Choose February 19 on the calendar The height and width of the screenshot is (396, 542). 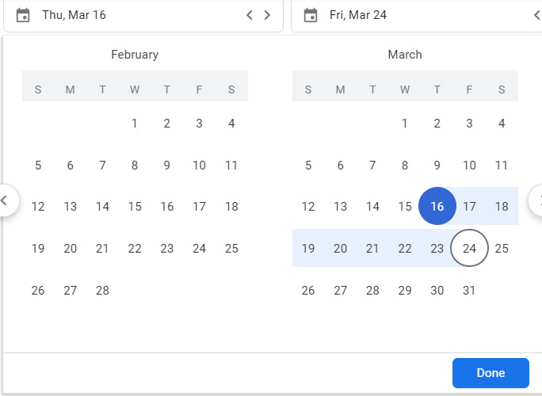[38, 249]
